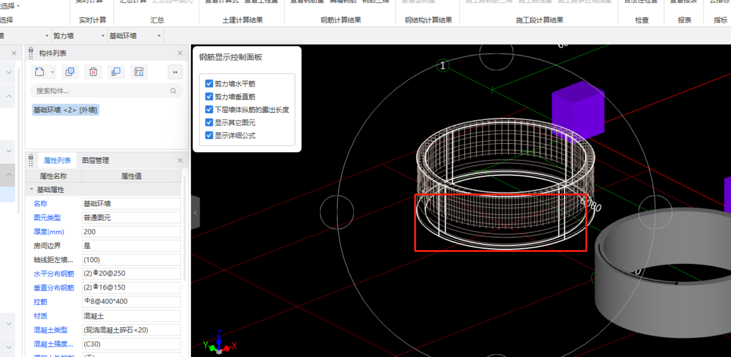
Task: Close the 构件列表 panel
Action: (x=180, y=53)
